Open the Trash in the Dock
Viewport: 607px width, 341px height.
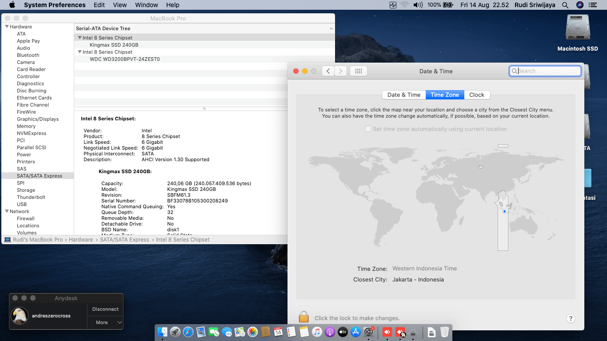pos(444,332)
